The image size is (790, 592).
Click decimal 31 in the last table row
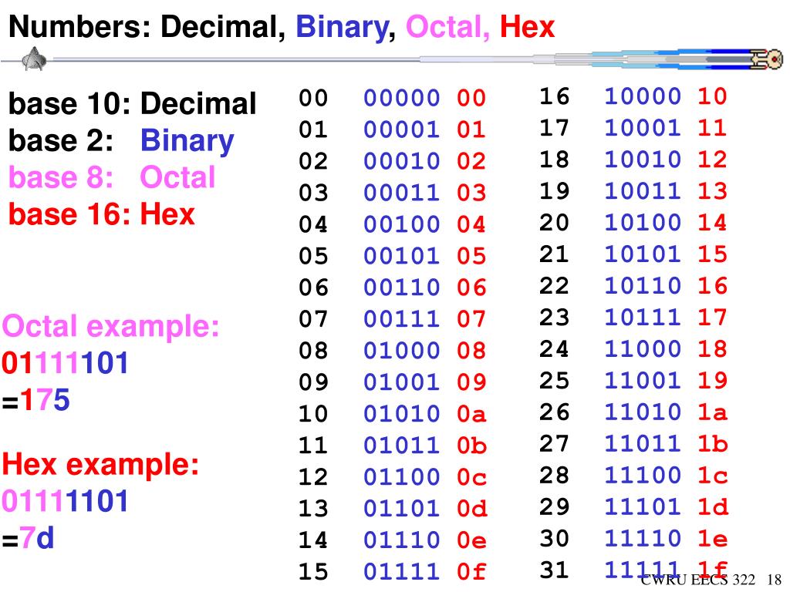tap(554, 570)
